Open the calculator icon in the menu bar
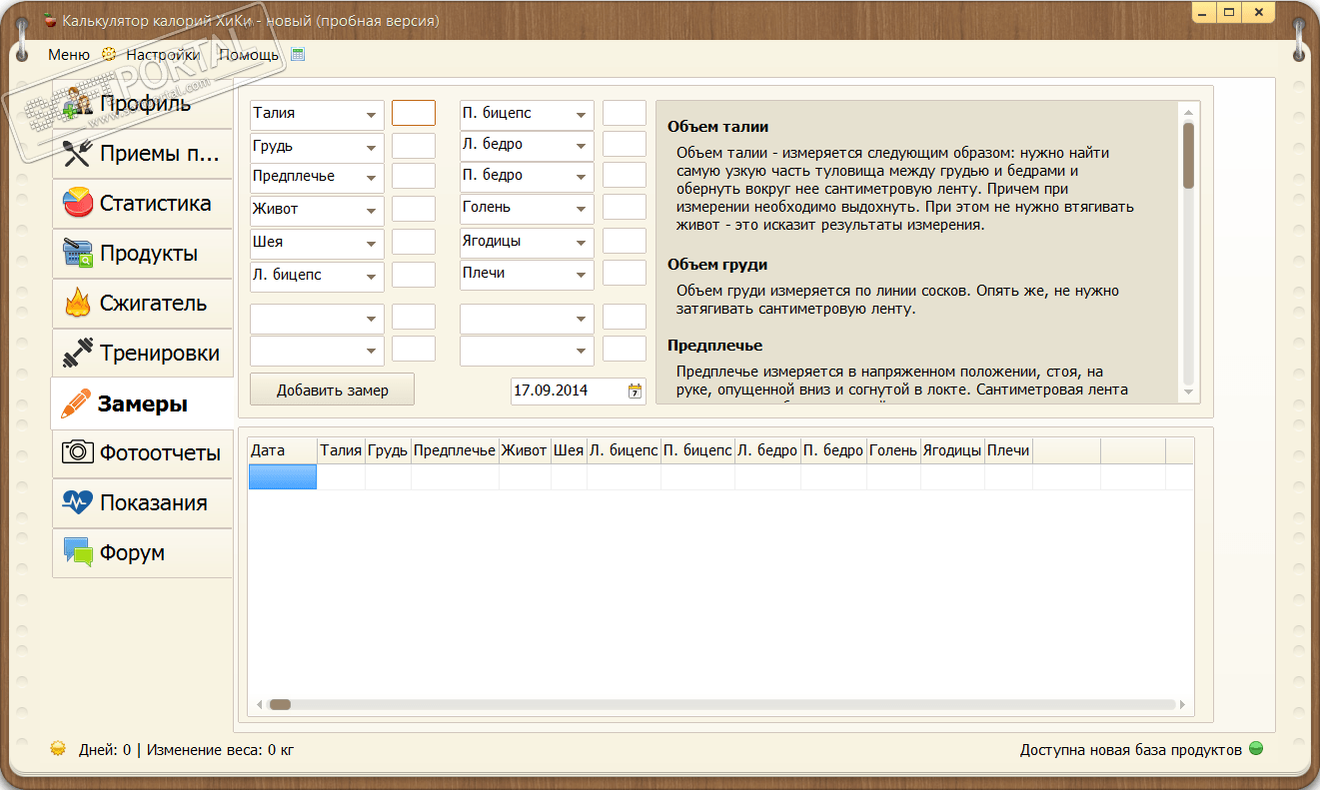The height and width of the screenshot is (790, 1320). [x=297, y=55]
